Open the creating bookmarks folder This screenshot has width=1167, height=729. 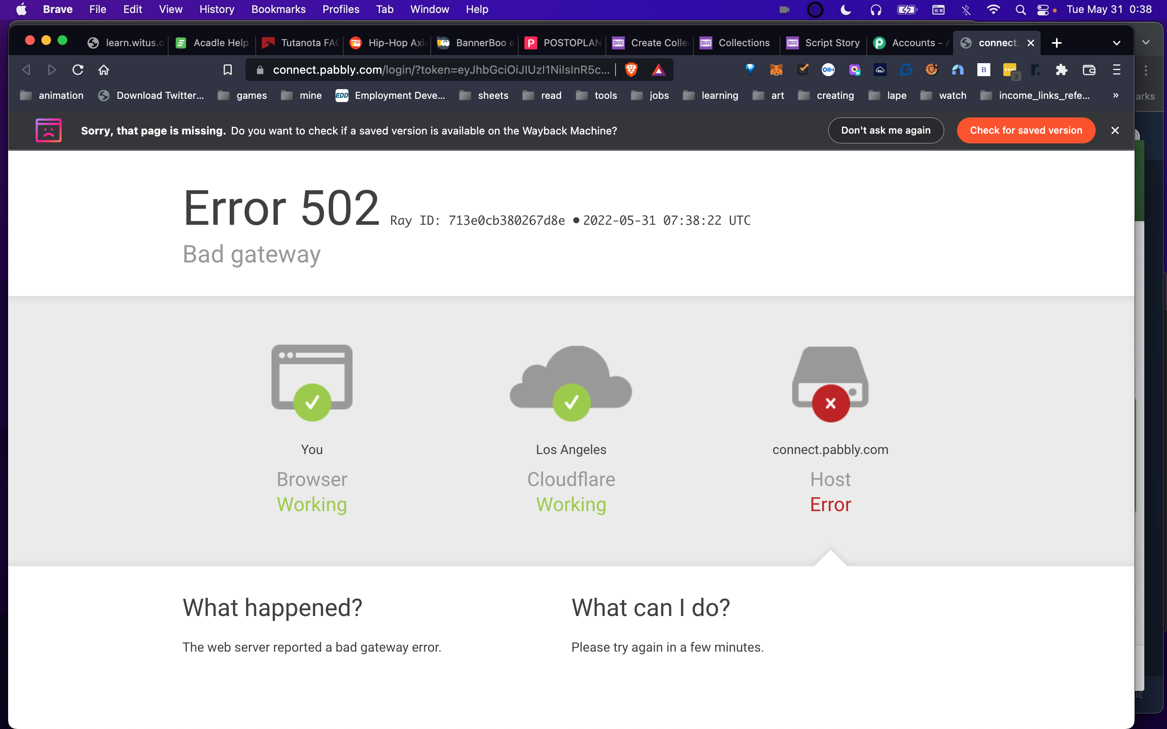click(x=826, y=96)
